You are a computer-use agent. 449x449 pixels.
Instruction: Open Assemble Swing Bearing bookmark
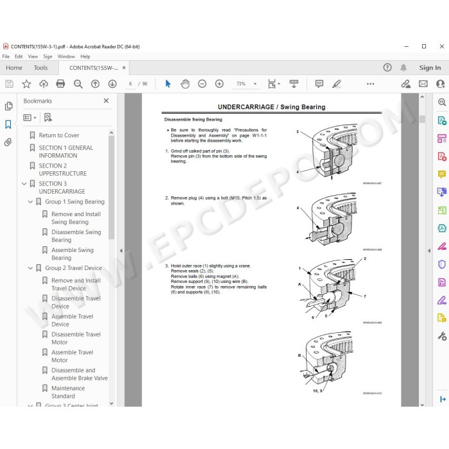(72, 254)
